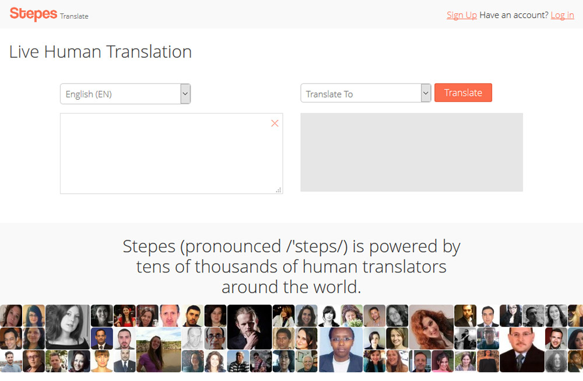Screen dimensions: 583x381
Task: Open the Log in link
Action: click(x=562, y=15)
